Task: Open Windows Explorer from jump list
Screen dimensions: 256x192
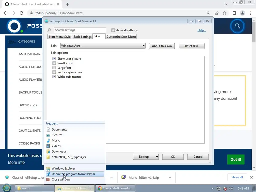Action: tap(75, 168)
